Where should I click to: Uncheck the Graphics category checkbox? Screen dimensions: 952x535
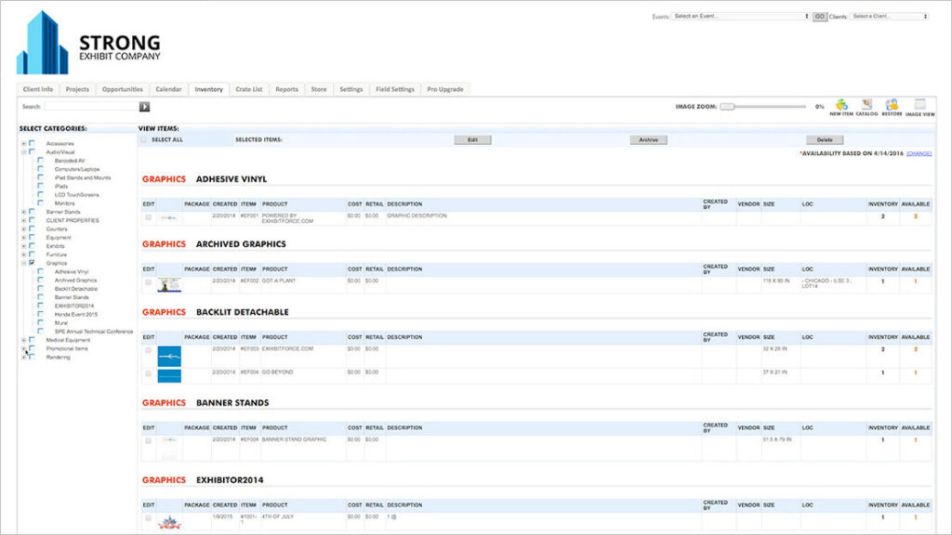[32, 263]
